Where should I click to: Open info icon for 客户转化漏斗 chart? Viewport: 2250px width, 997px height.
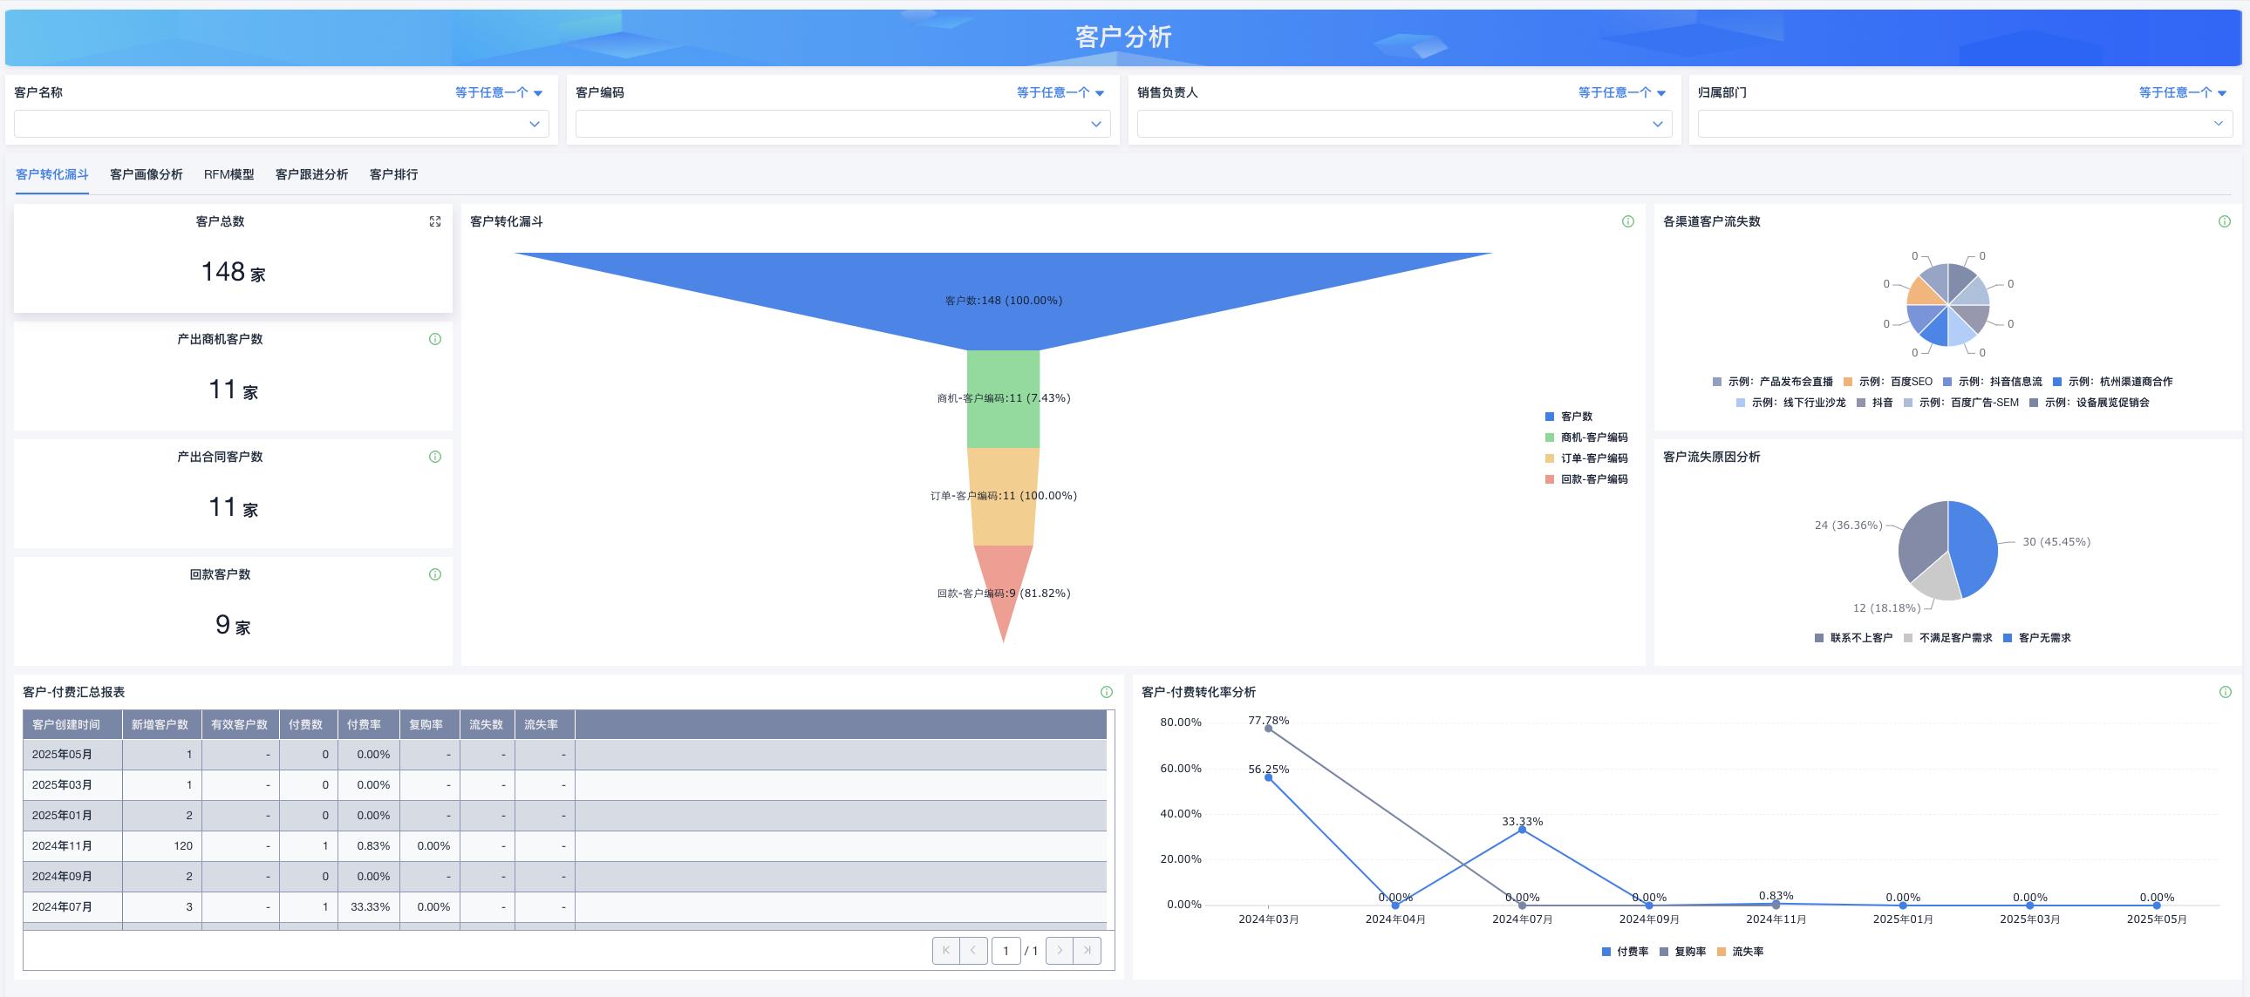[1627, 221]
